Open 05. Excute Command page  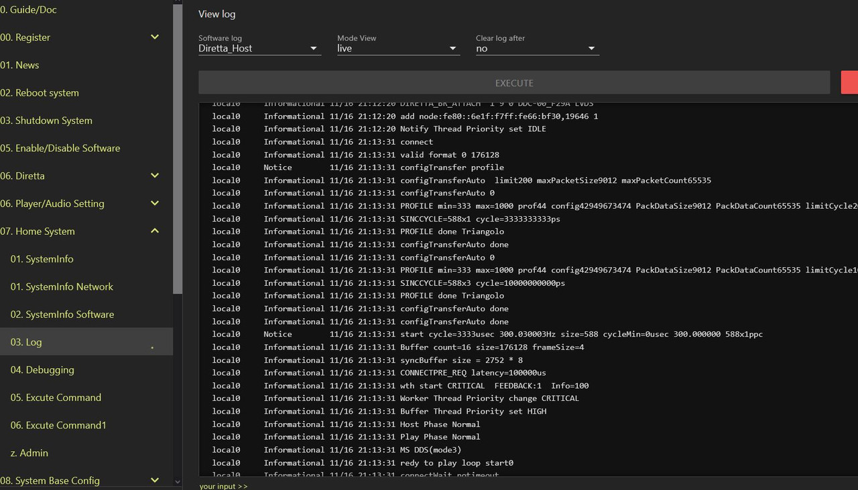pos(56,398)
